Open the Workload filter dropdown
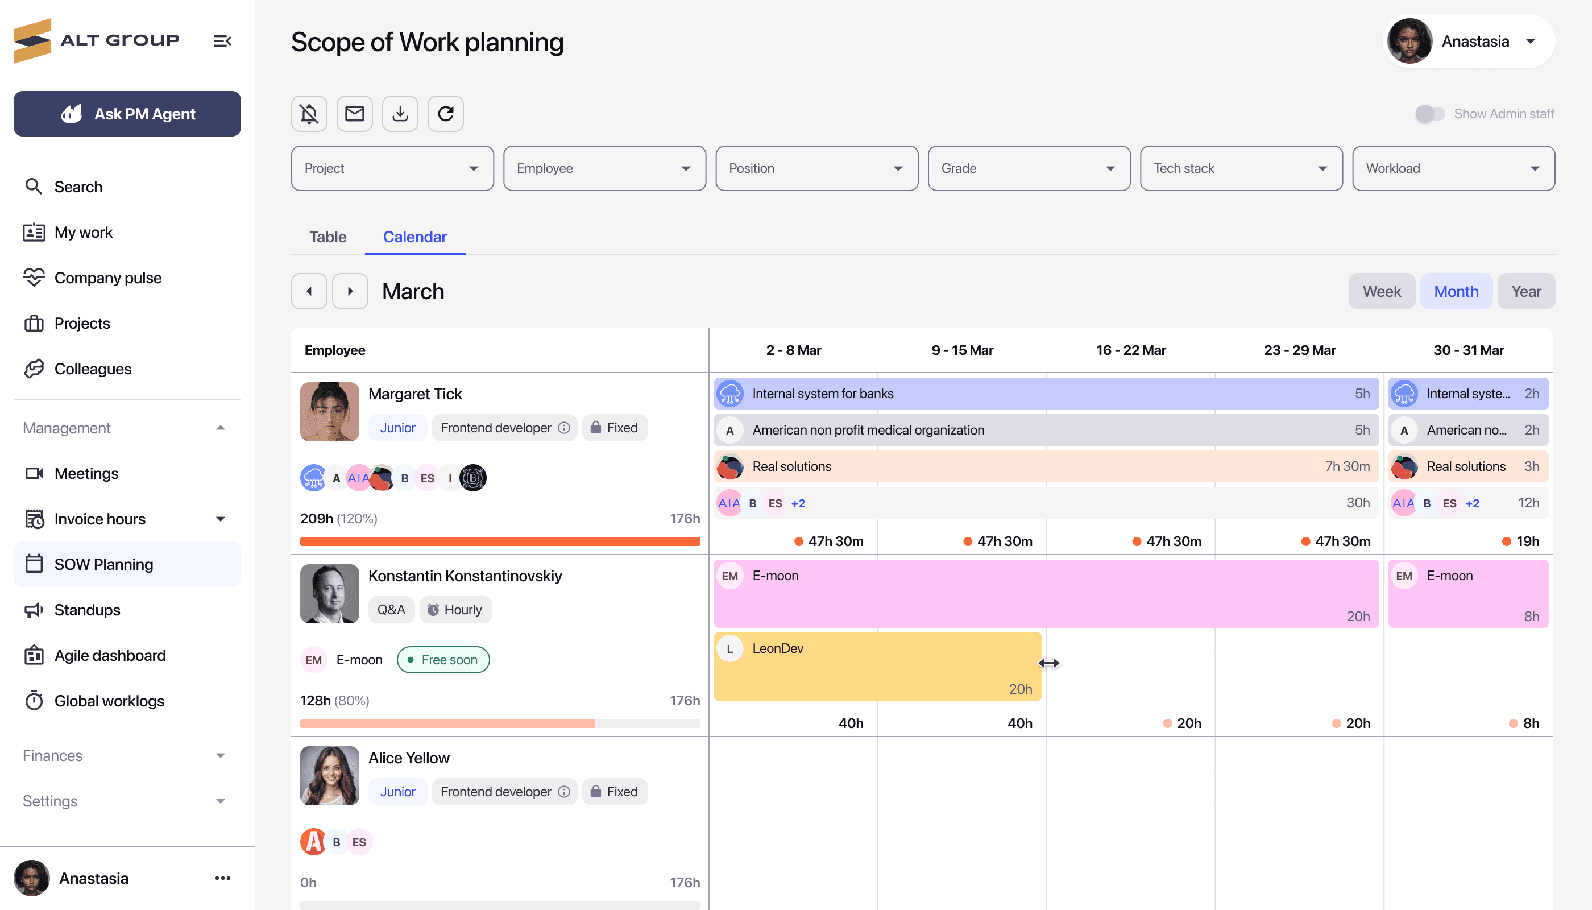The height and width of the screenshot is (910, 1592). click(1453, 168)
